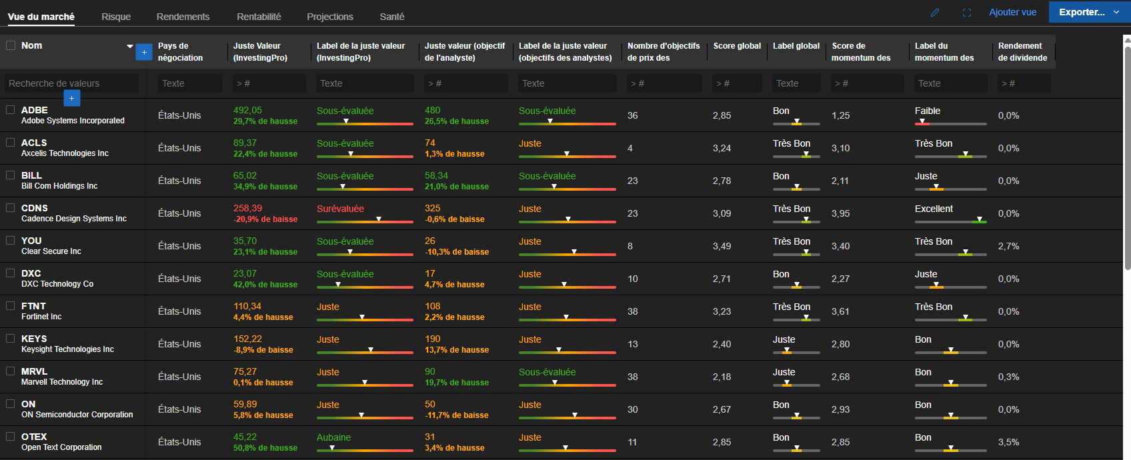1131x460 pixels.
Task: Click the Ajouter vue link
Action: pos(1012,12)
